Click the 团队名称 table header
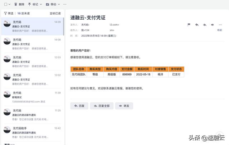The width and height of the screenshot is (229, 145). point(79,69)
